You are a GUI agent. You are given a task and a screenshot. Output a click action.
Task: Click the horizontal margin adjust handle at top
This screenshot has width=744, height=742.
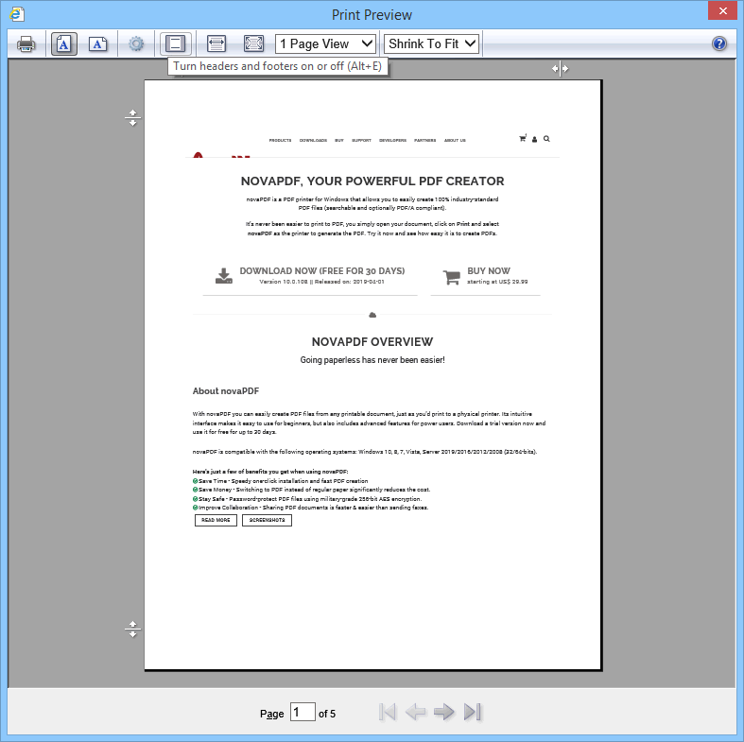pyautogui.click(x=560, y=69)
